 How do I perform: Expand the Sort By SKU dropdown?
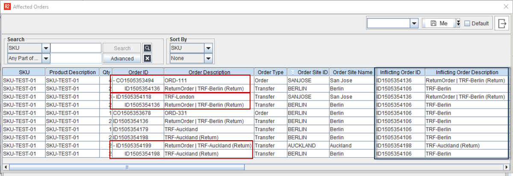(x=208, y=48)
